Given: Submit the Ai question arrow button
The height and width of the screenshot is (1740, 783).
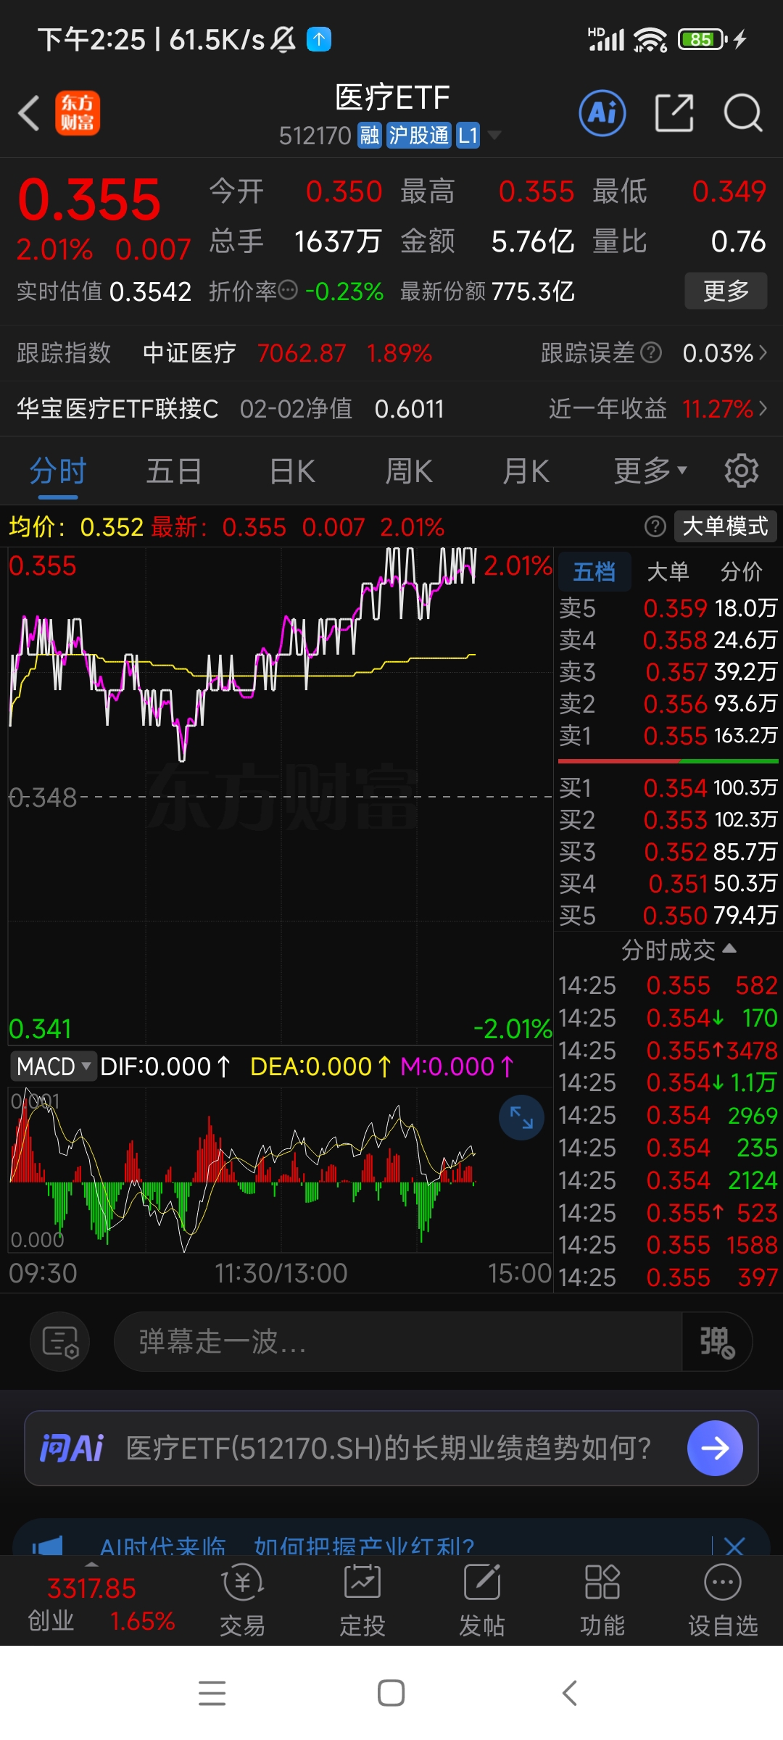Looking at the screenshot, I should coord(715,1448).
